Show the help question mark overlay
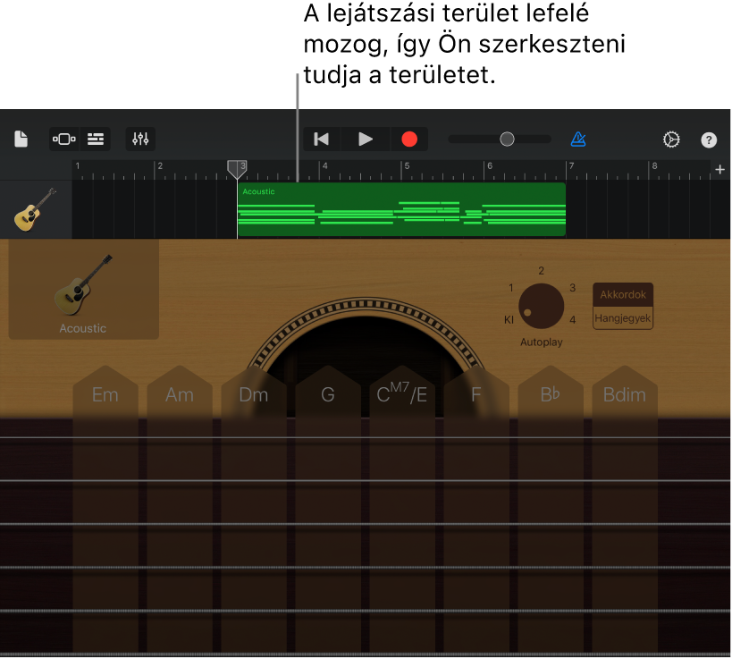732x659 pixels. pos(709,139)
